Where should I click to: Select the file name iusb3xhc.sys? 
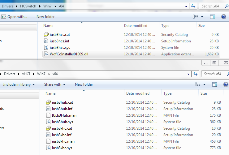point(62,148)
